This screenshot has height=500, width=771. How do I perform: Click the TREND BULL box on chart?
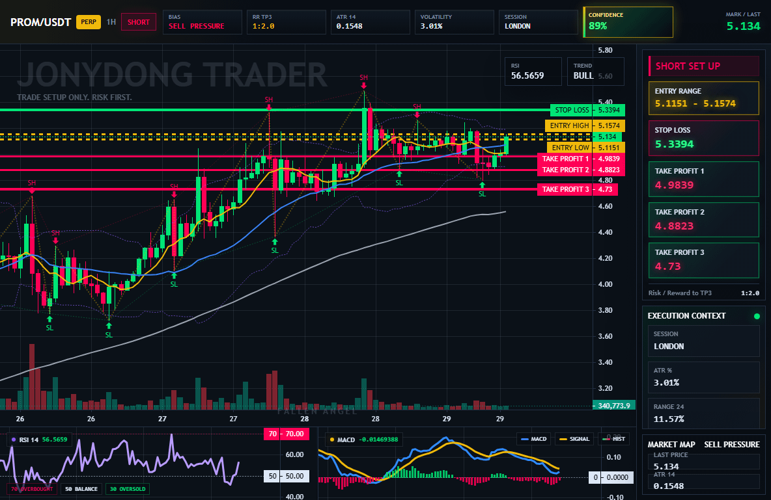[x=595, y=72]
